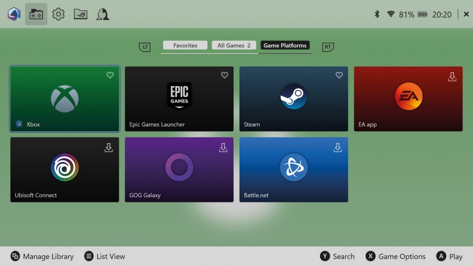Download Ubisoft Connect via arrow icon
The image size is (473, 266).
coord(108,148)
